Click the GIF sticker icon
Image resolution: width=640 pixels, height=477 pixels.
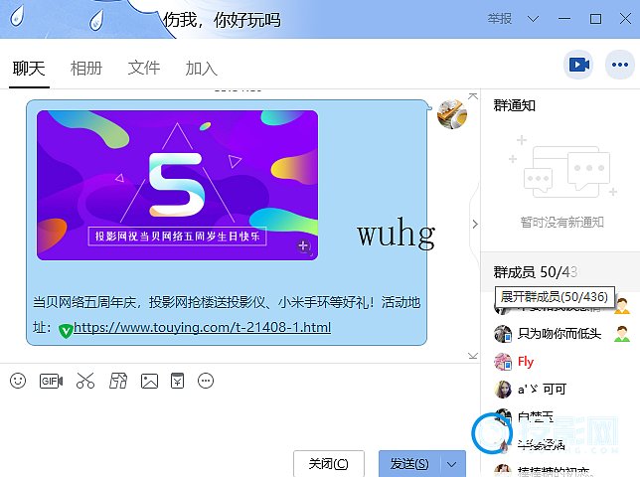point(51,381)
